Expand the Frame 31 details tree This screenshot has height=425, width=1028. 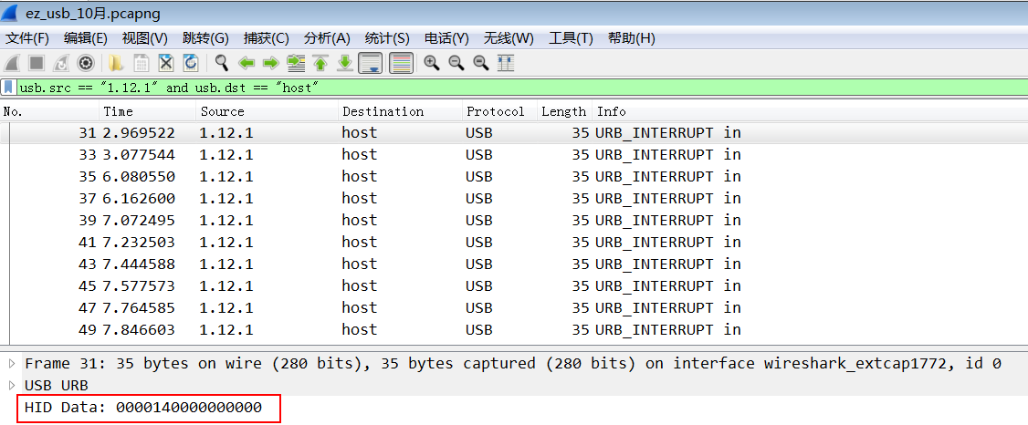coord(11,363)
